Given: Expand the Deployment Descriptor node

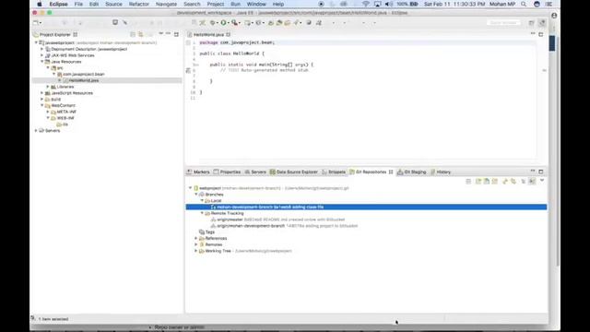Looking at the screenshot, I should click(41, 49).
